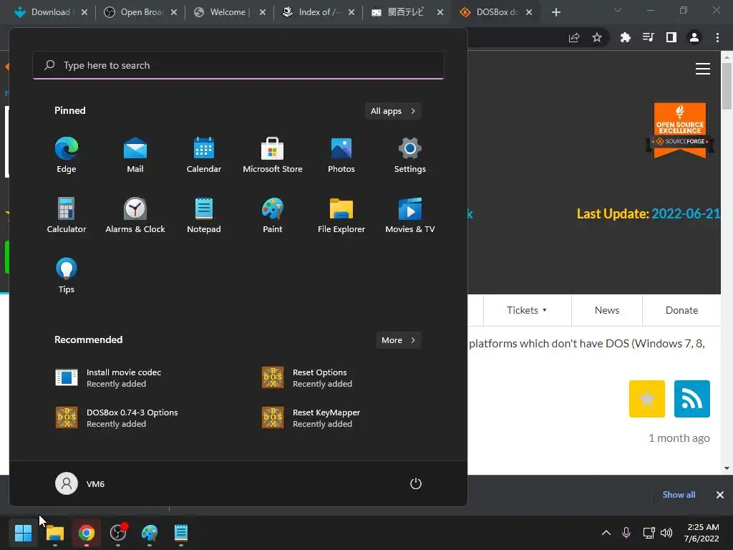Image resolution: width=733 pixels, height=550 pixels.
Task: Click the Windows Start button on taskbar
Action: pos(23,533)
